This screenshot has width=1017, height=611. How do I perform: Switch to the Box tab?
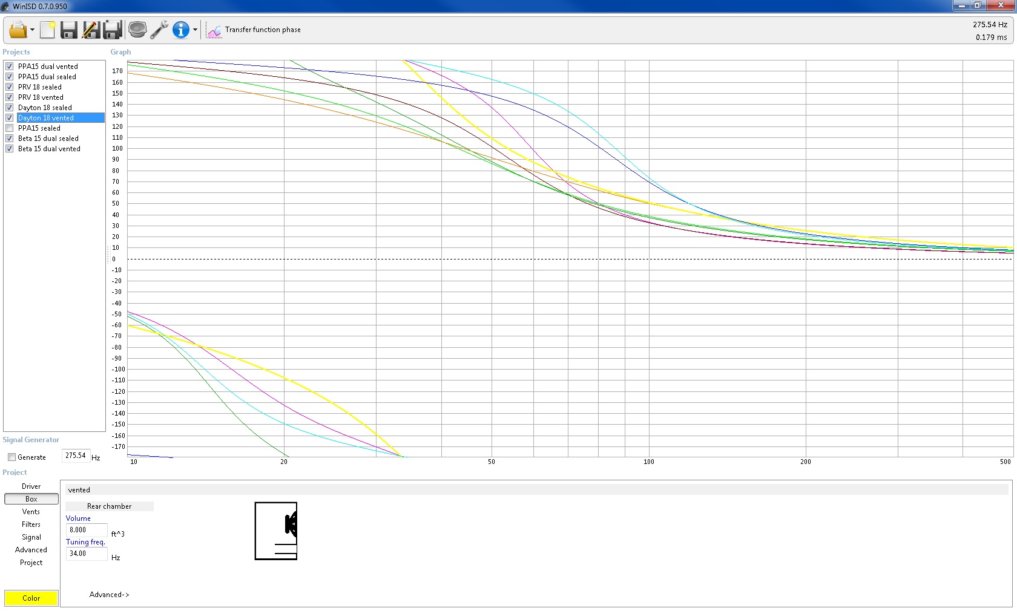(x=31, y=499)
